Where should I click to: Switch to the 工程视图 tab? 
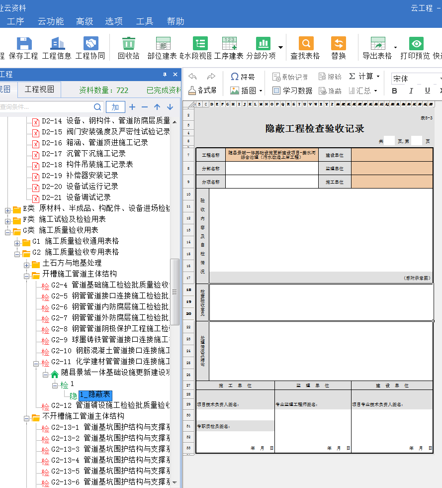[x=39, y=90]
